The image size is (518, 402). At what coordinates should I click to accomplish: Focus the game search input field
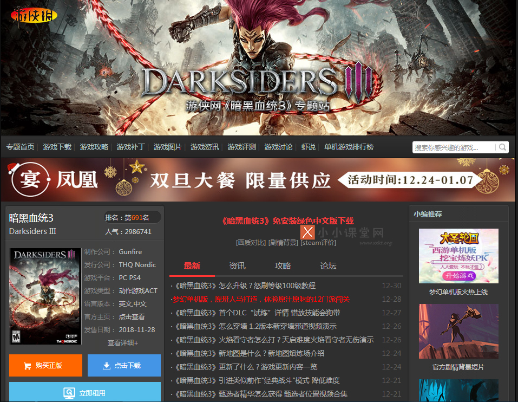pyautogui.click(x=454, y=147)
